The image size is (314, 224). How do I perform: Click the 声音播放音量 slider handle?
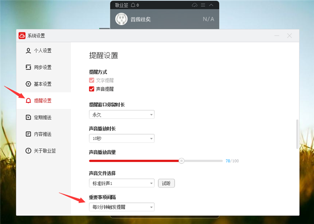pos(181,161)
